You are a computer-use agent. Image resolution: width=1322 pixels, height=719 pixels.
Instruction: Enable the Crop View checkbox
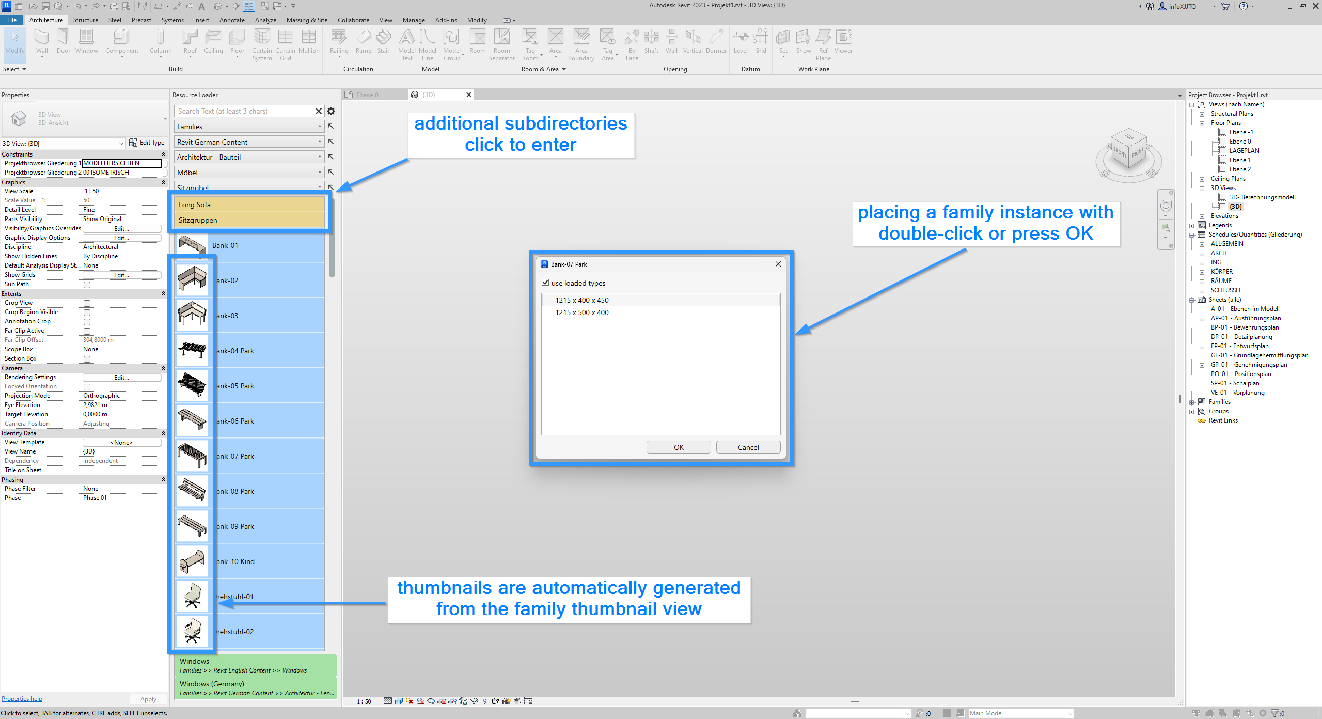pos(87,303)
